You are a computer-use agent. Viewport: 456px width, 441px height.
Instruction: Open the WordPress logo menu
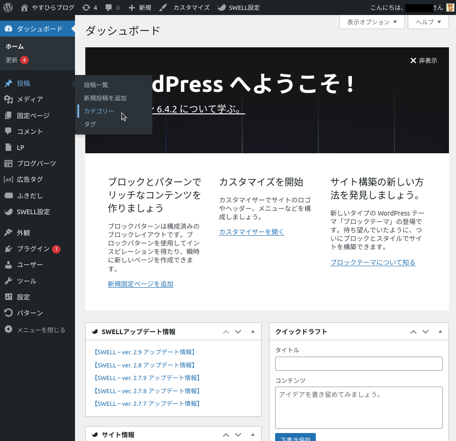point(8,7)
